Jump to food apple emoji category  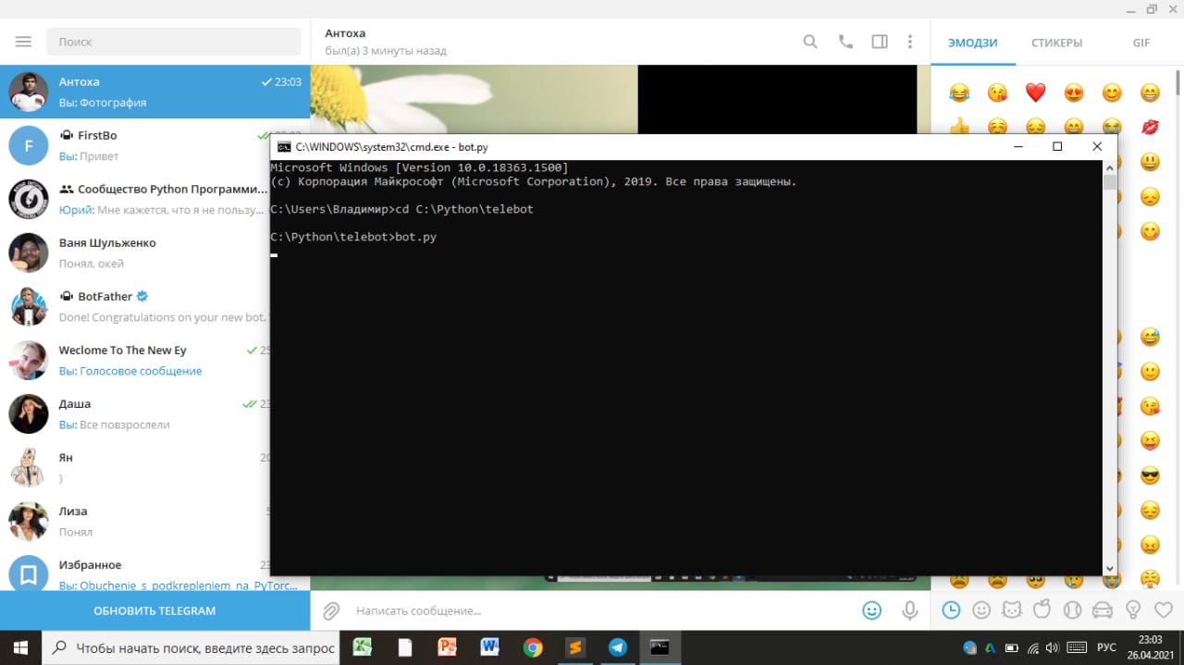1042,610
